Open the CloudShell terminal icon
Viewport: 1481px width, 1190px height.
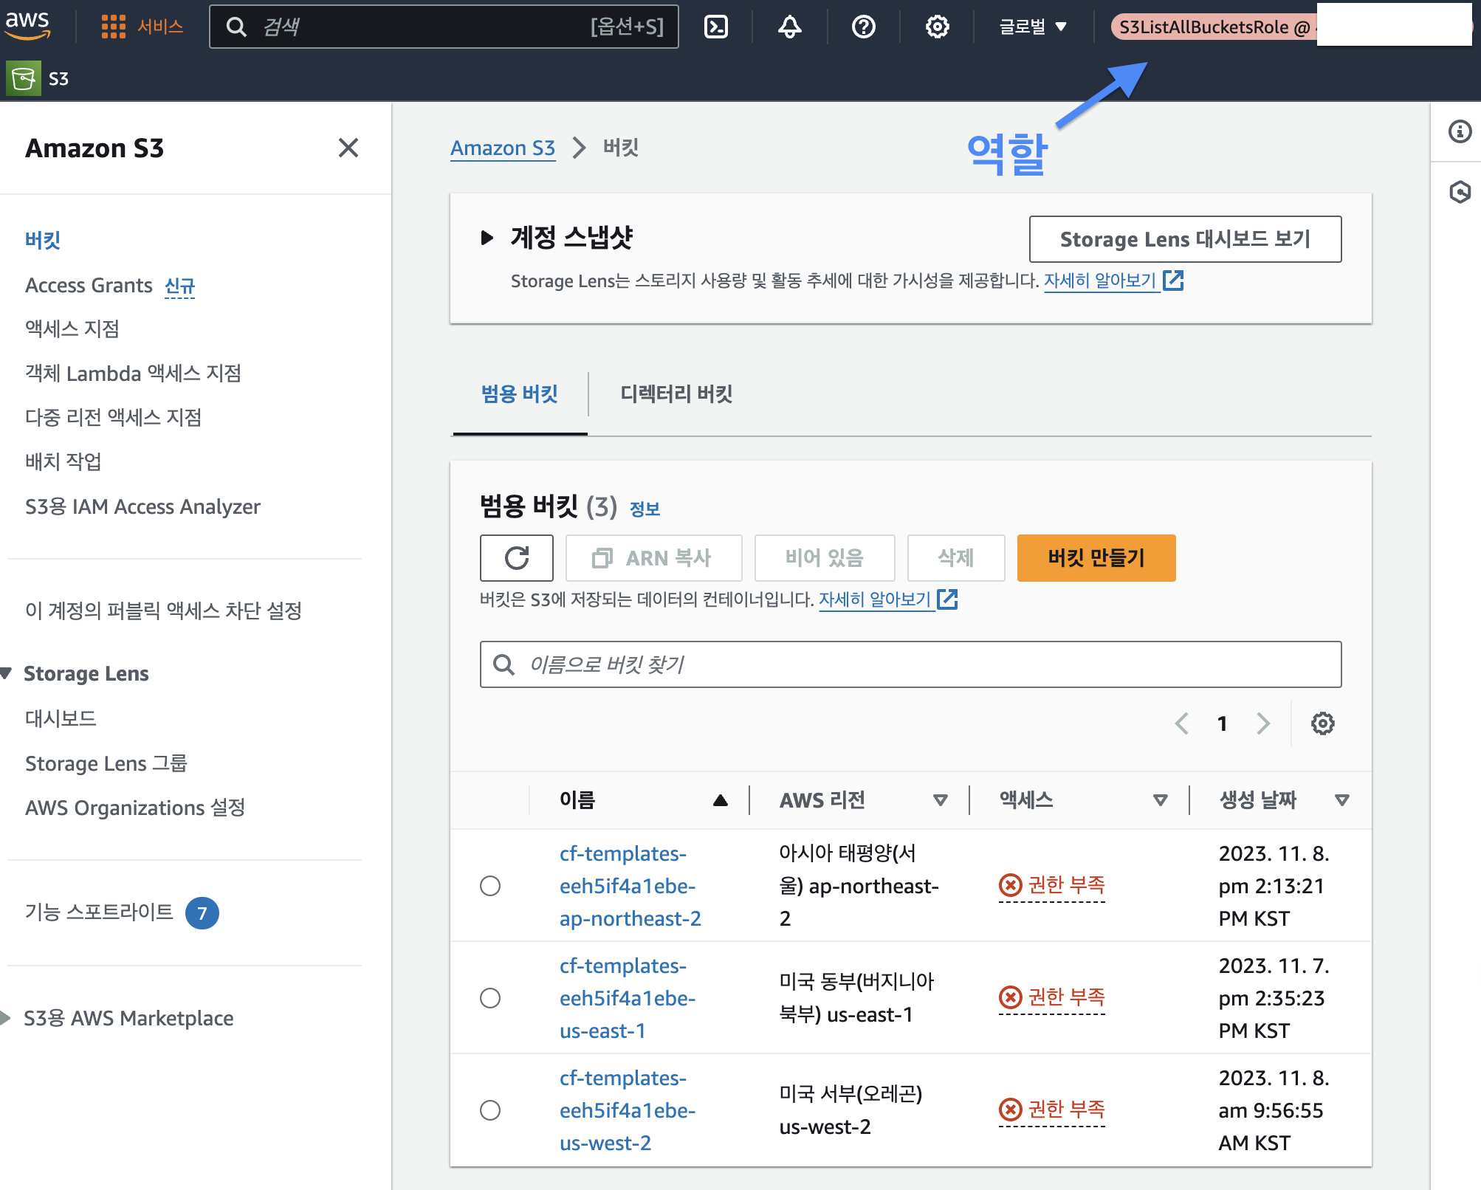[715, 27]
